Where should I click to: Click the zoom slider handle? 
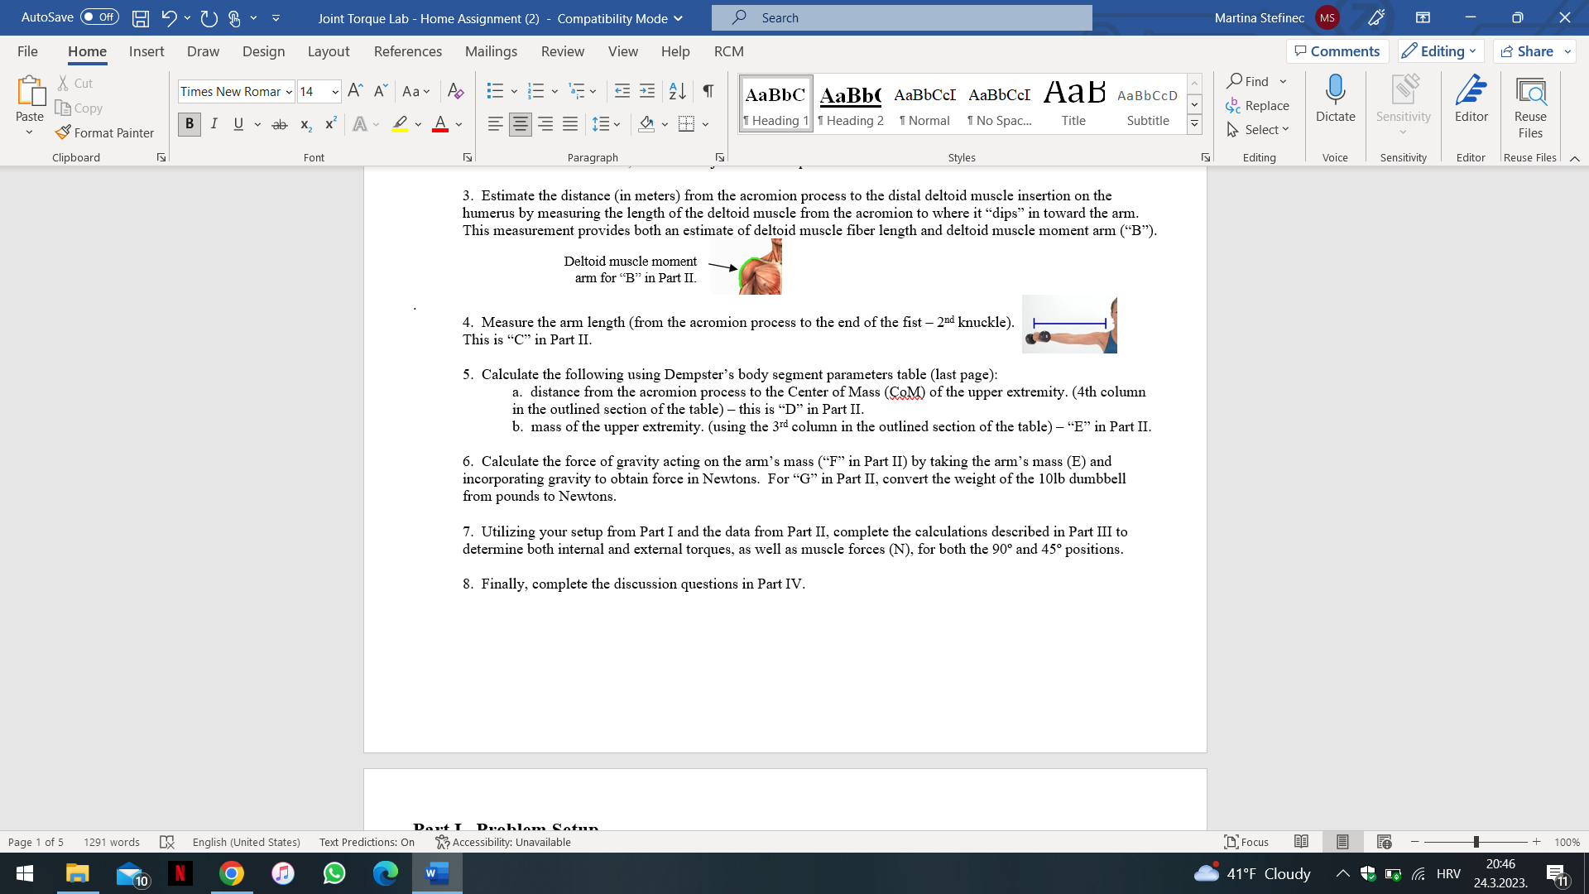tap(1476, 842)
